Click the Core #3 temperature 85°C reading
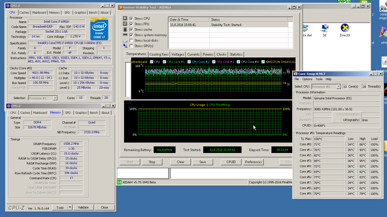 click(x=329, y=161)
